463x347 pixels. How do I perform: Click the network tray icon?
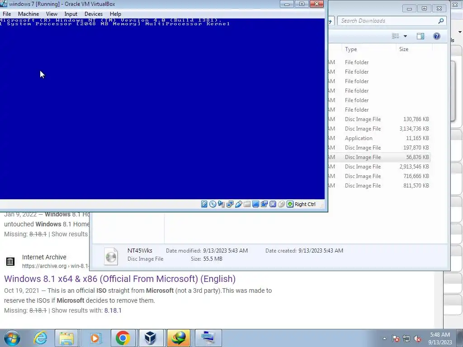click(x=406, y=338)
